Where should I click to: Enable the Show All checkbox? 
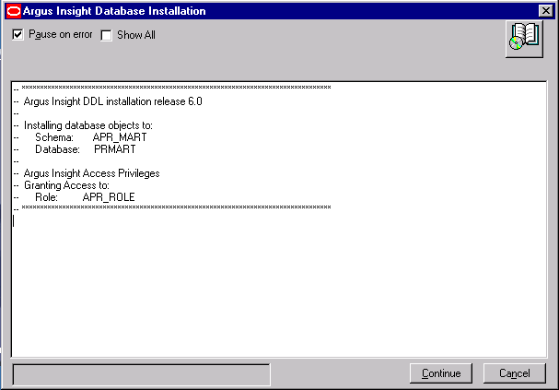coord(106,35)
